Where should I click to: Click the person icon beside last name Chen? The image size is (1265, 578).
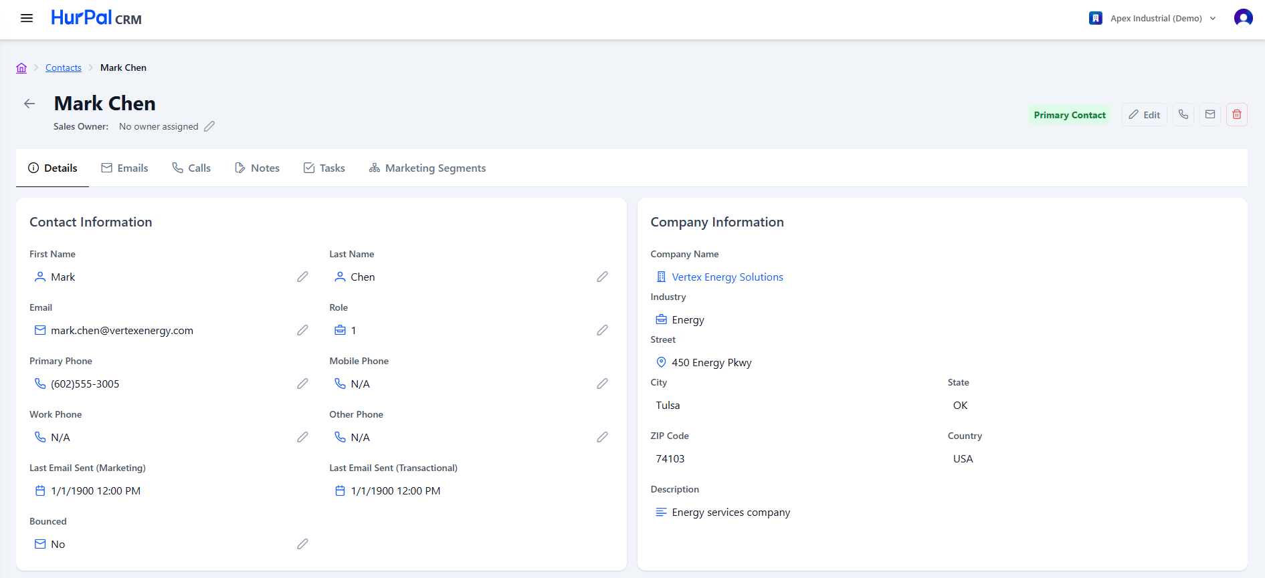tap(340, 277)
